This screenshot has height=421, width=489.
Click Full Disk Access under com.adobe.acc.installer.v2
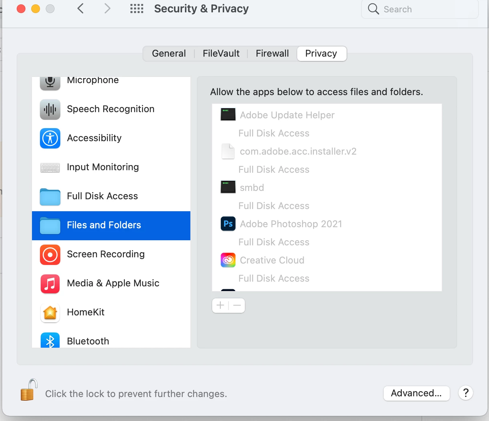(274, 169)
